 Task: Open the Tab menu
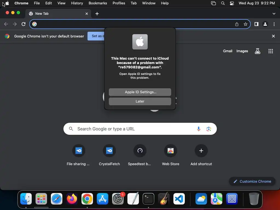point(133,3)
